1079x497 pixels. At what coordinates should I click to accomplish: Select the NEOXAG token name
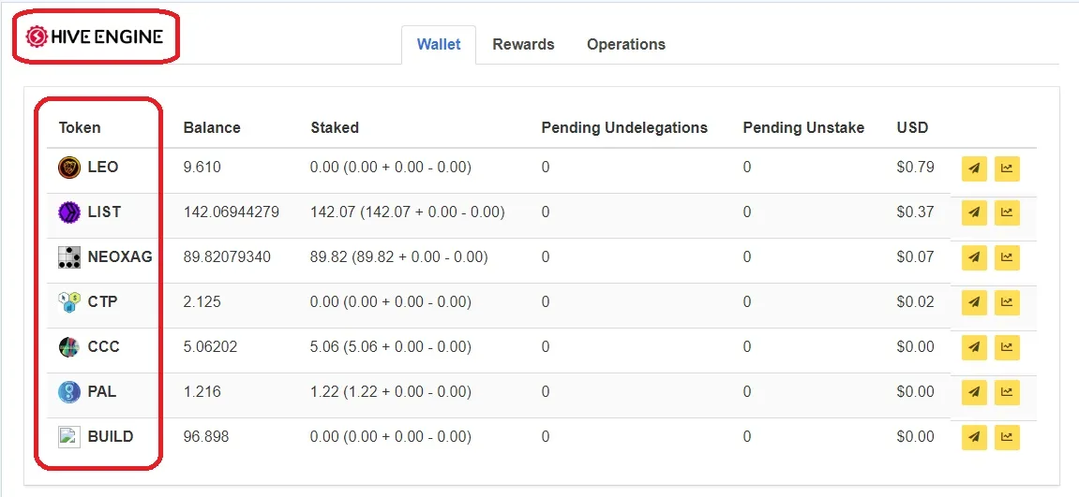pyautogui.click(x=120, y=257)
